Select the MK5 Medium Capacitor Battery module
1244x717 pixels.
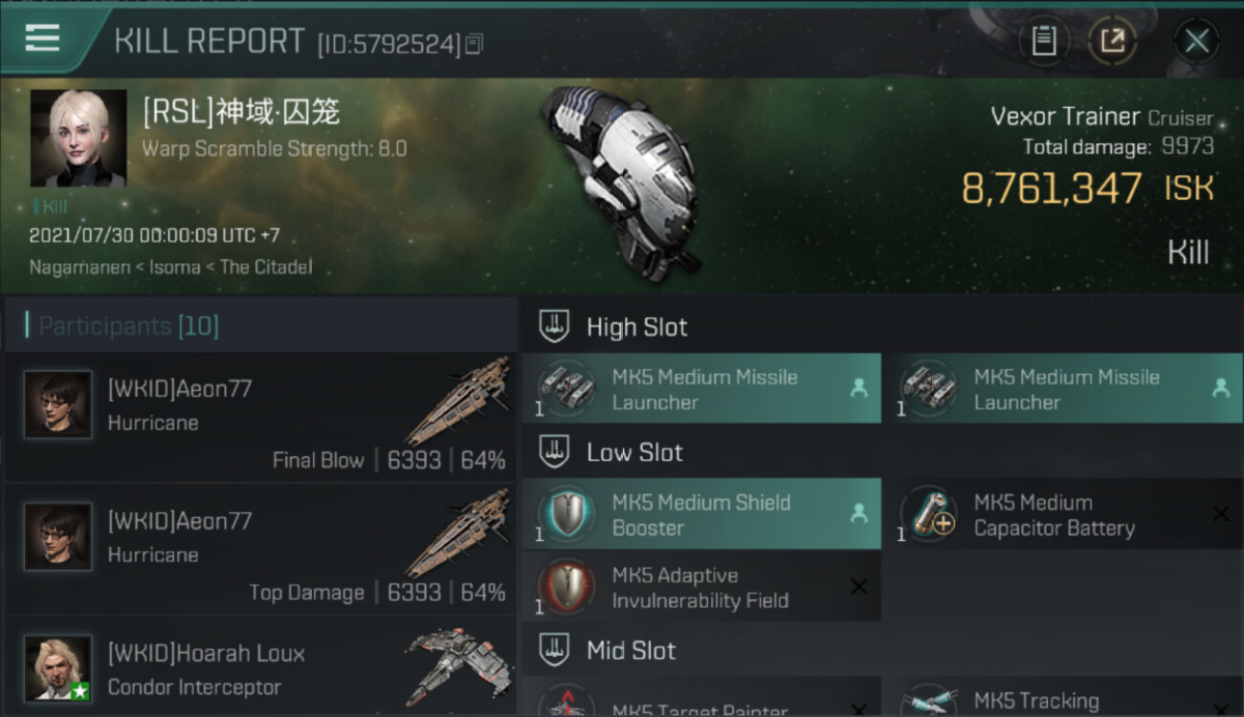tap(1063, 514)
